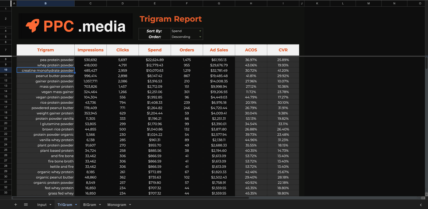Open the Input sheet tab

pyautogui.click(x=42, y=205)
